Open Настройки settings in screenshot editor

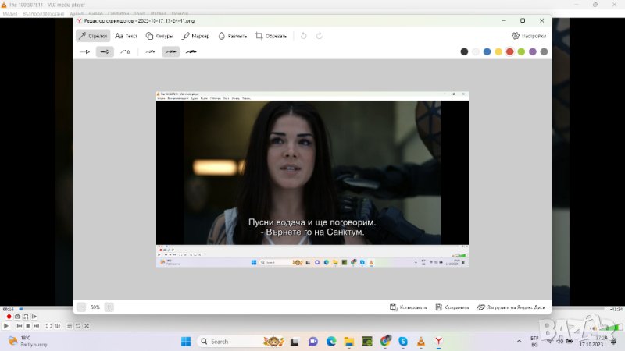[x=529, y=36]
